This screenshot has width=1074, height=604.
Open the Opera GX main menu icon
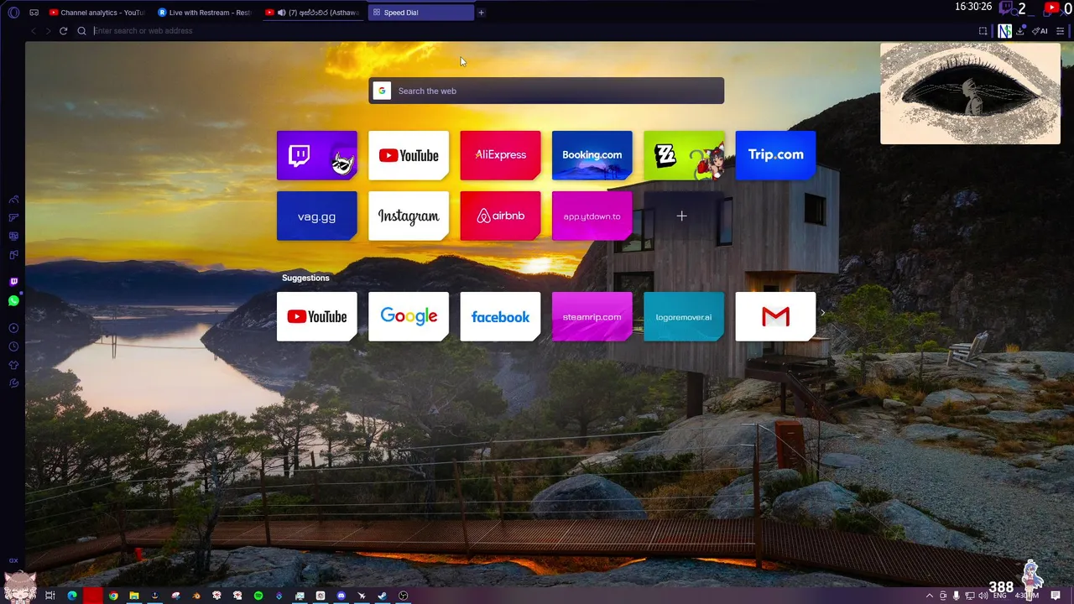[x=13, y=13]
